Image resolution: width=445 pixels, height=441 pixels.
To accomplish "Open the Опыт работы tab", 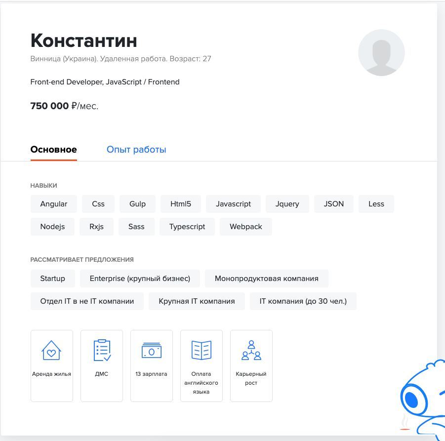I will pyautogui.click(x=136, y=150).
